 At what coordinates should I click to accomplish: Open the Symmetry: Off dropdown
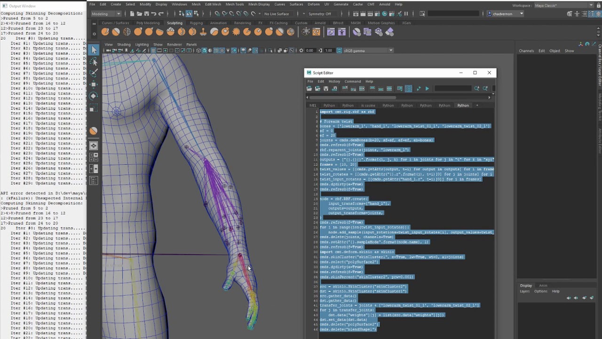(x=323, y=14)
